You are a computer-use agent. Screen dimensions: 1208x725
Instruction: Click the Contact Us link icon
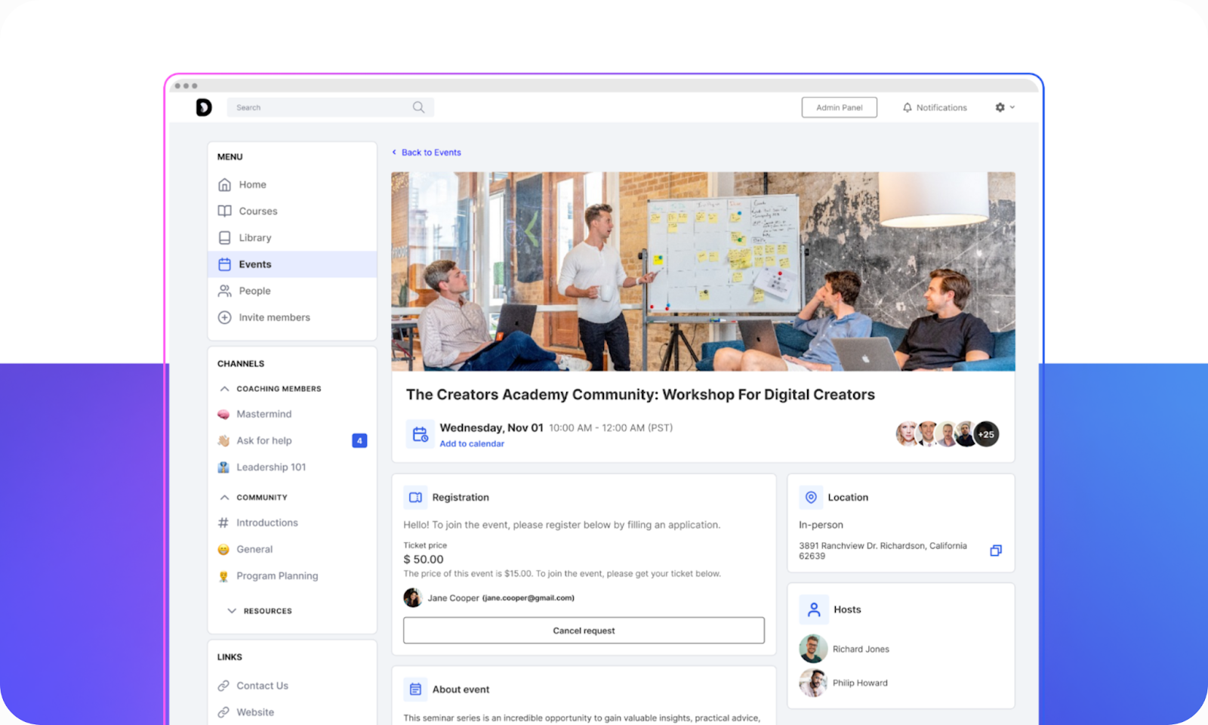[223, 686]
